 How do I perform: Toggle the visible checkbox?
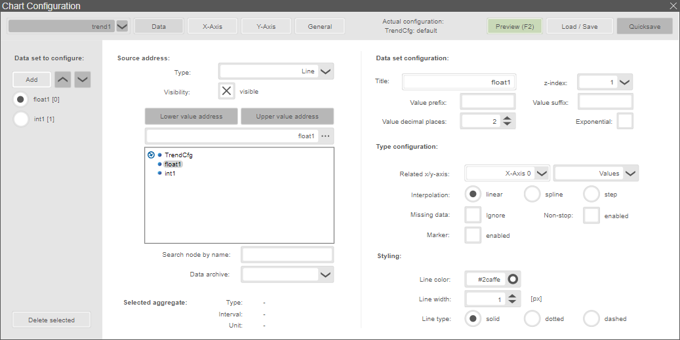tap(226, 91)
